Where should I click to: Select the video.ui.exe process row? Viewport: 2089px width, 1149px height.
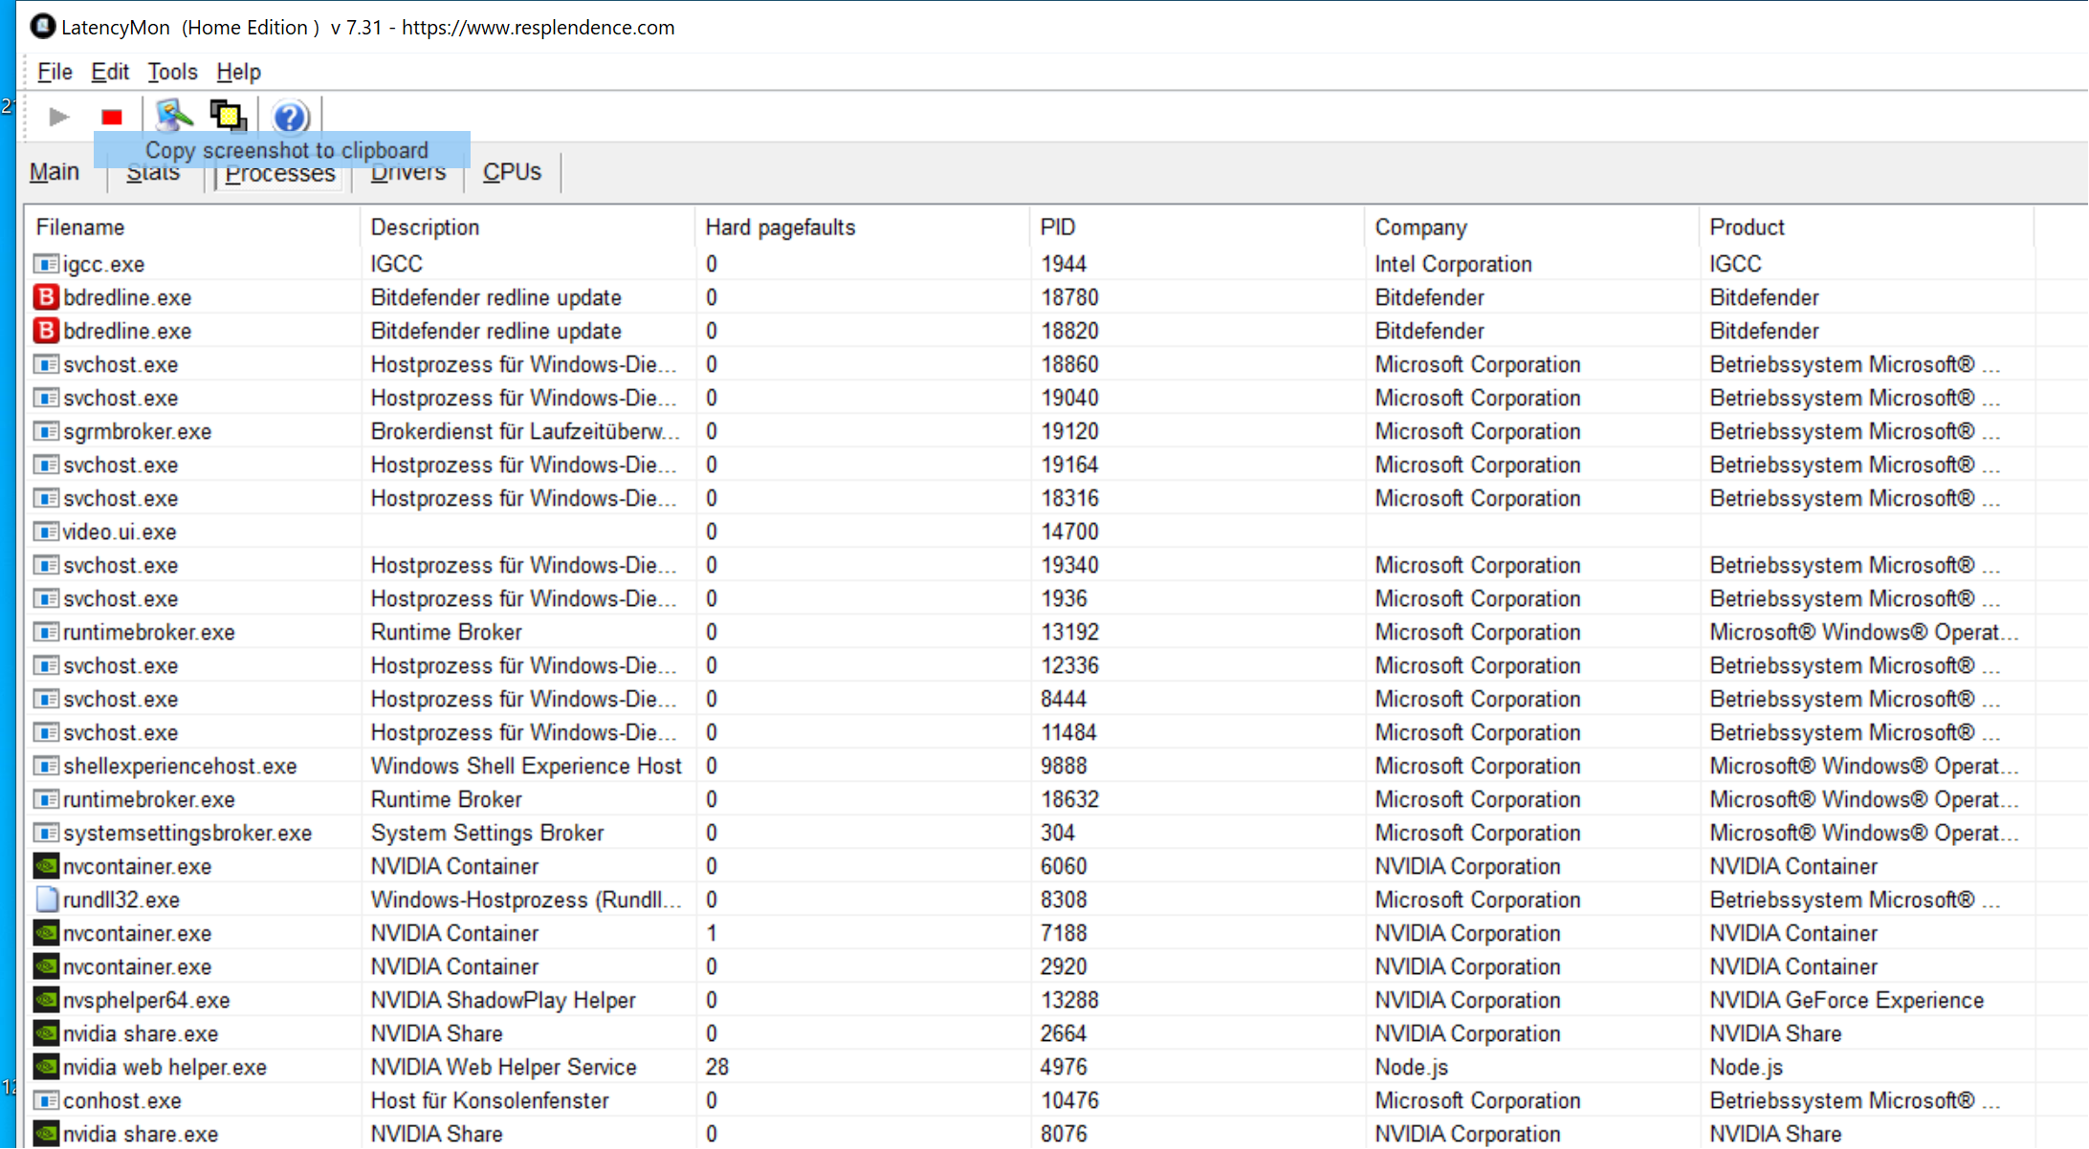tap(120, 531)
